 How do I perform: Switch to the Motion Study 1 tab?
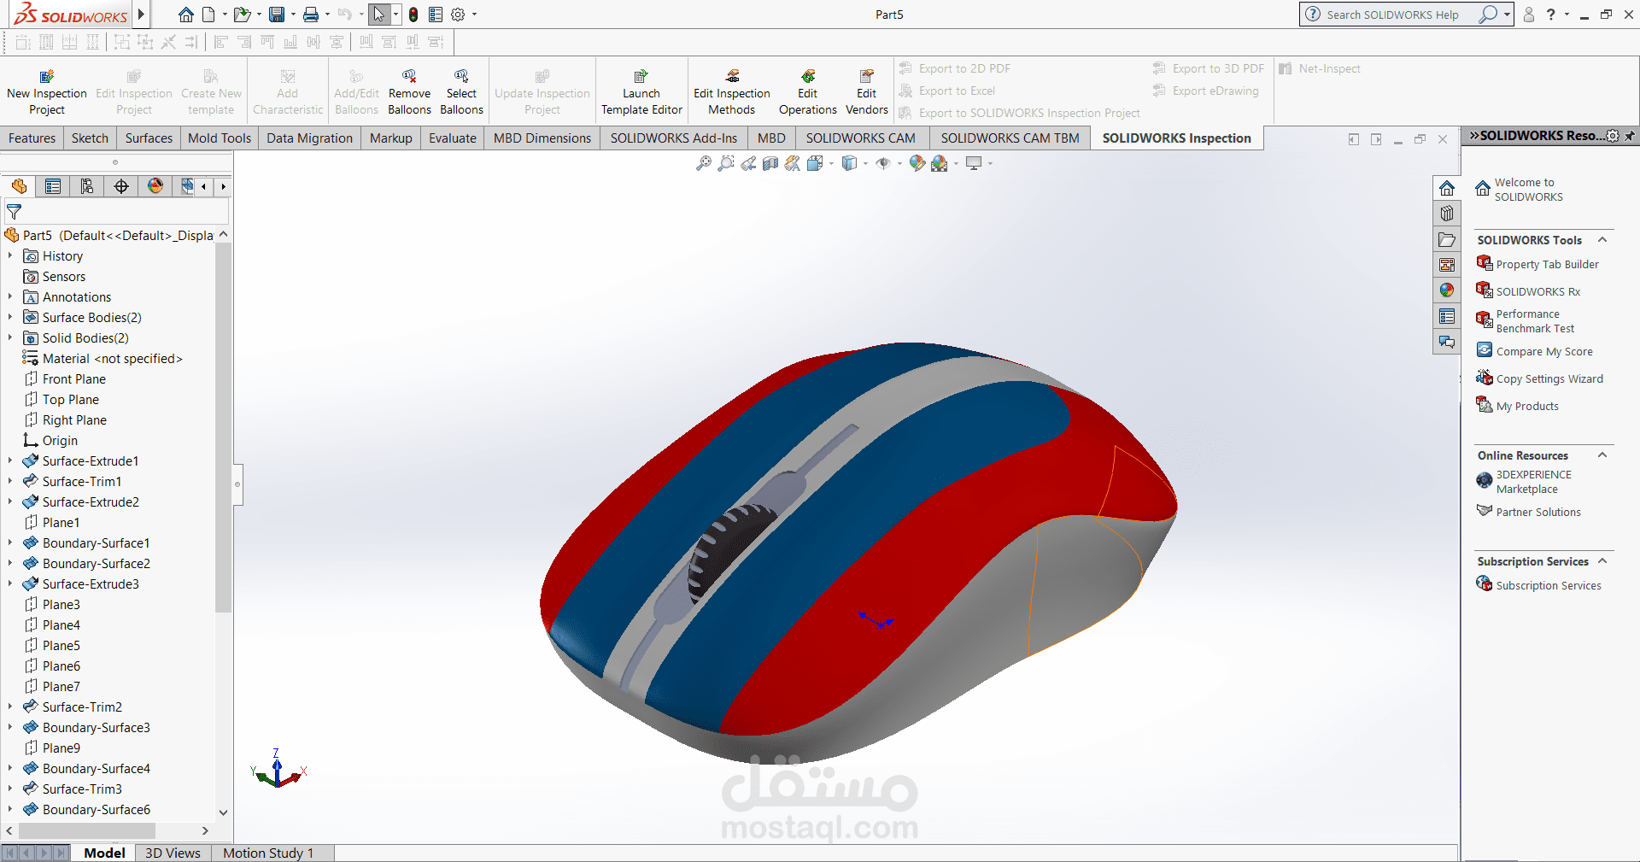269,853
